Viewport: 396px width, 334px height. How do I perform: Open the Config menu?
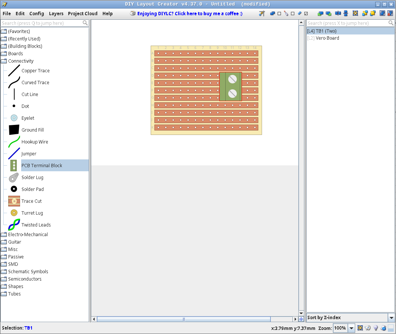[36, 13]
